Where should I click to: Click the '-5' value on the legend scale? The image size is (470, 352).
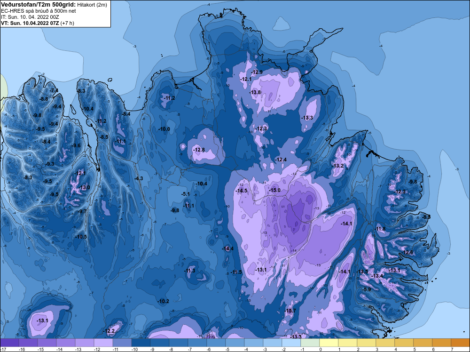pyautogui.click(x=227, y=349)
